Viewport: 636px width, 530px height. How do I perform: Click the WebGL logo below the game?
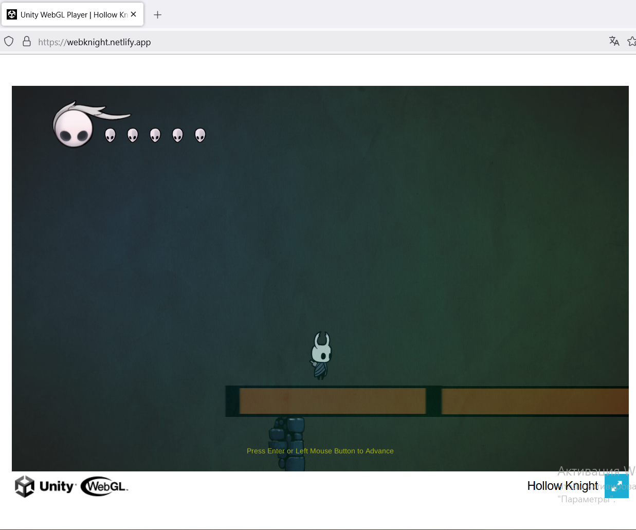click(x=104, y=486)
